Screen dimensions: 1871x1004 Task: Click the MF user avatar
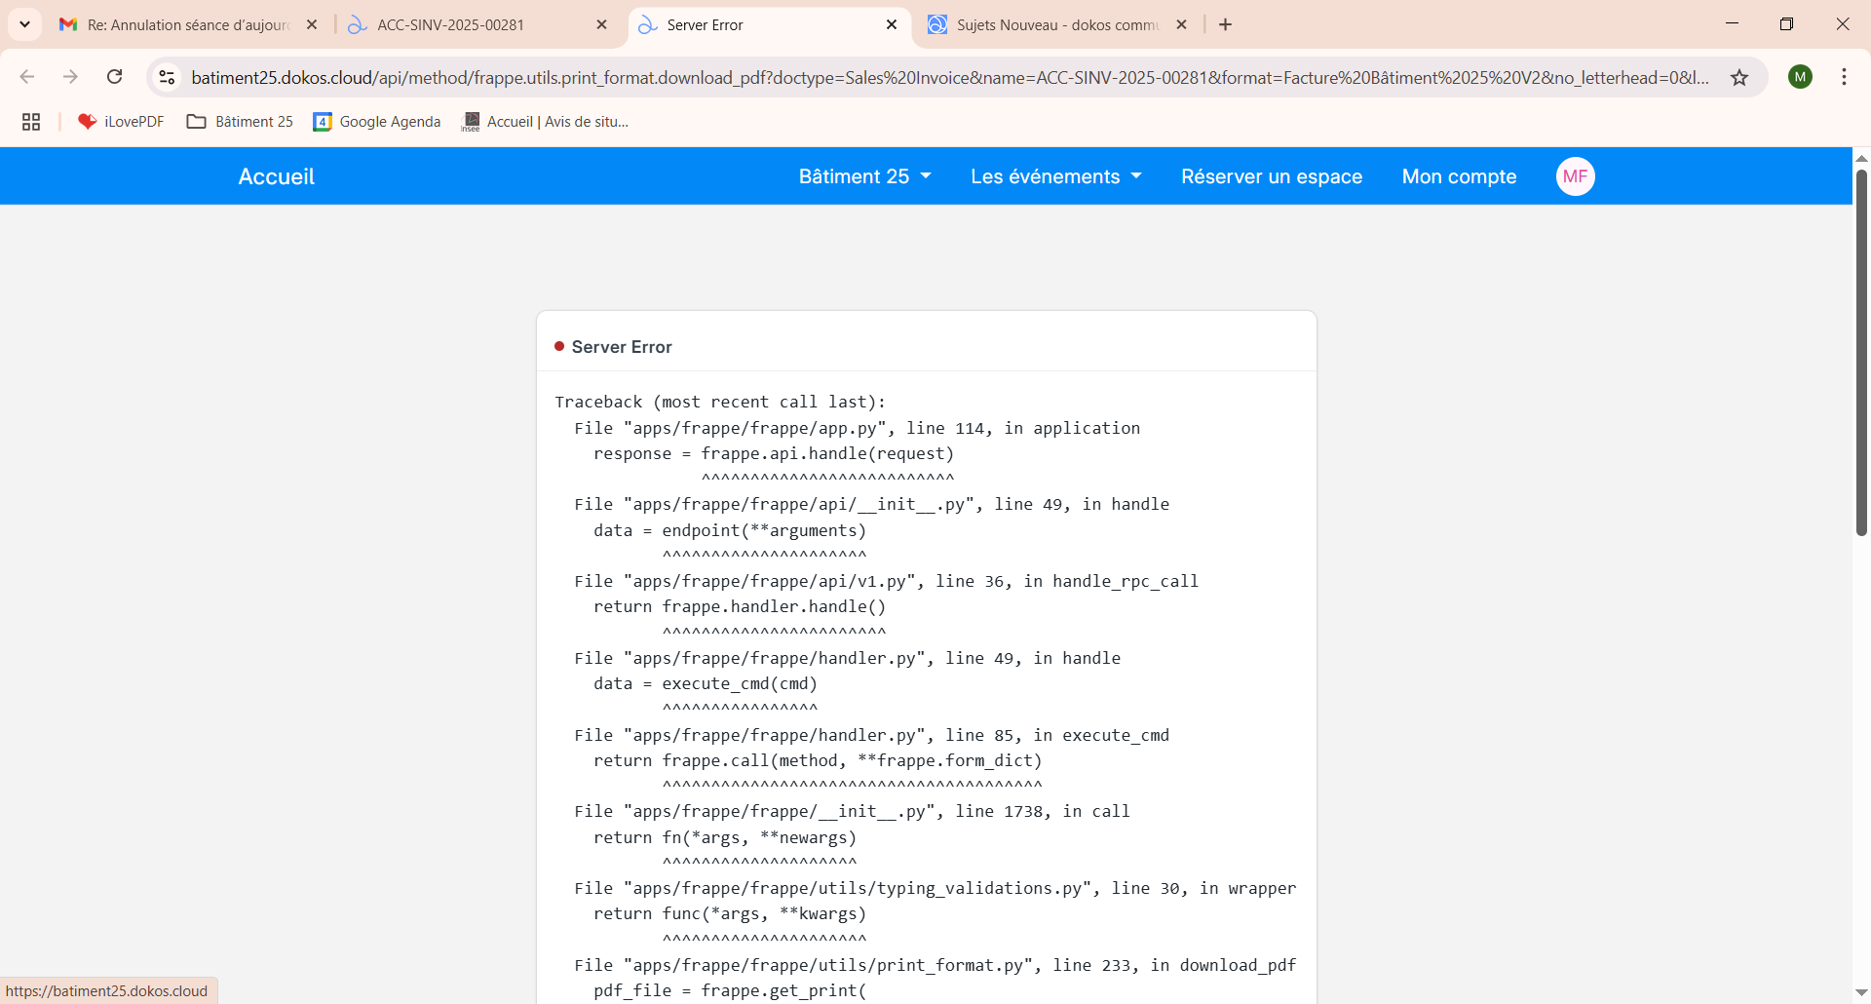pyautogui.click(x=1575, y=176)
